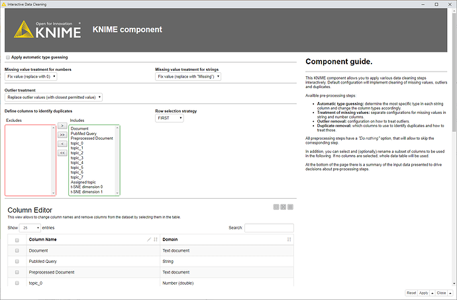Open missing value treatment for numbers dropdown

31,76
